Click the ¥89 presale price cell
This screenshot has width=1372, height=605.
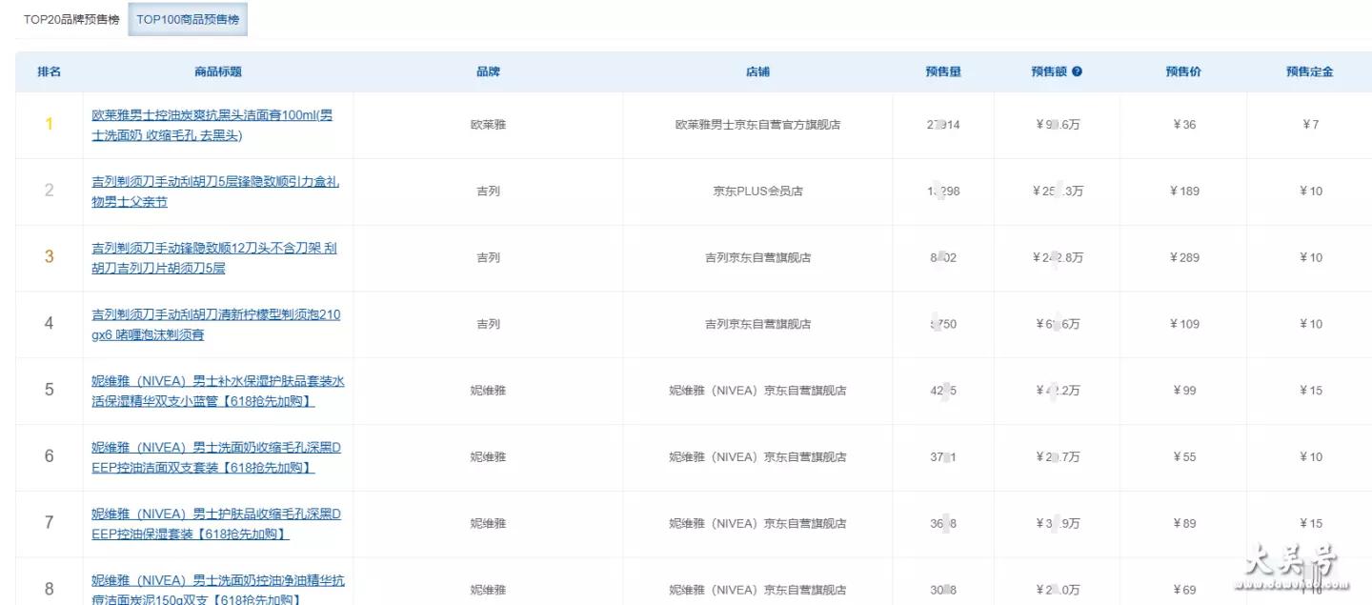[1183, 523]
